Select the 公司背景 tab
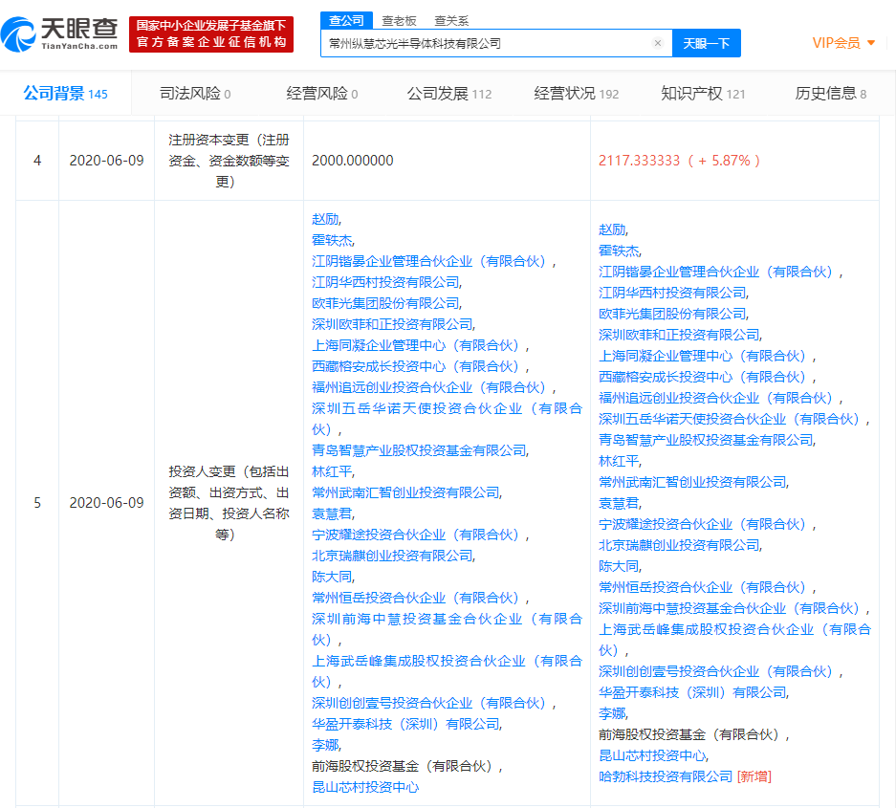The width and height of the screenshot is (896, 808). tap(65, 94)
